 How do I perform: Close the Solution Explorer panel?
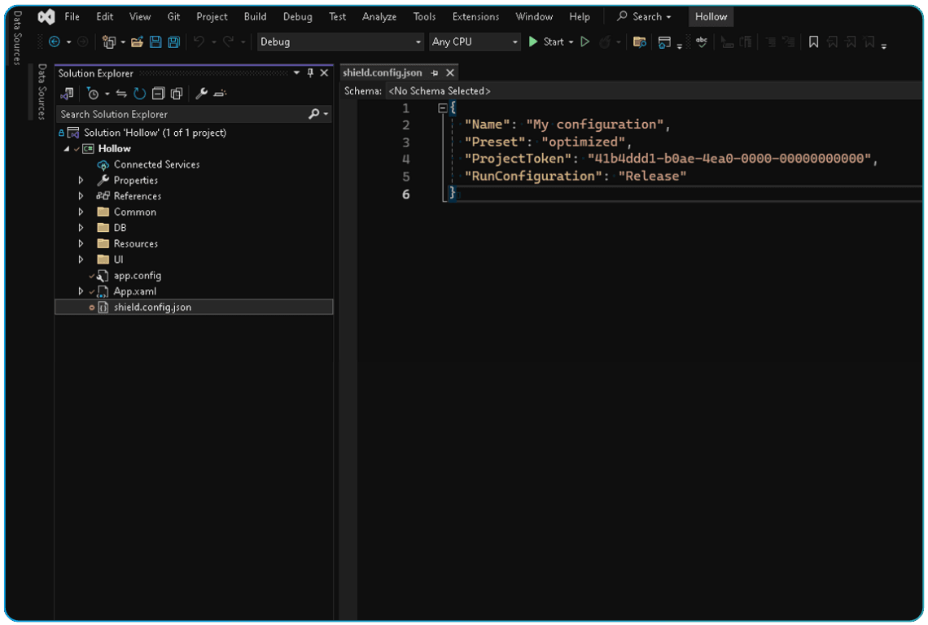324,72
